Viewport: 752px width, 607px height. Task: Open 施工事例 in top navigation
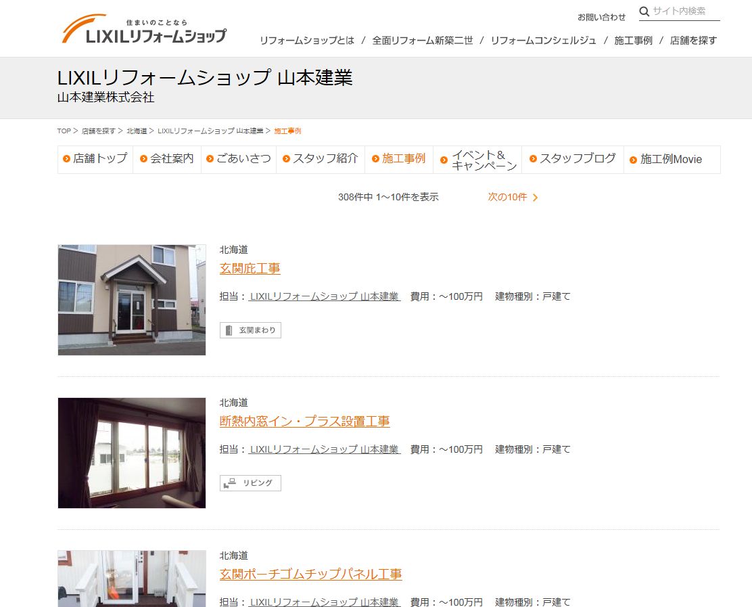click(633, 41)
